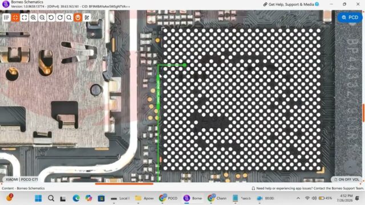Rotate the board clockwise
The height and width of the screenshot is (205, 365).
(x=60, y=18)
